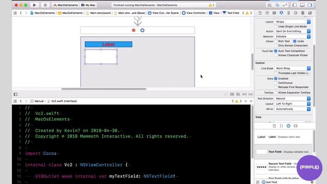Image resolution: width=327 pixels, height=184 pixels.
Task: Select the Label item in the object library
Action: click(283, 137)
